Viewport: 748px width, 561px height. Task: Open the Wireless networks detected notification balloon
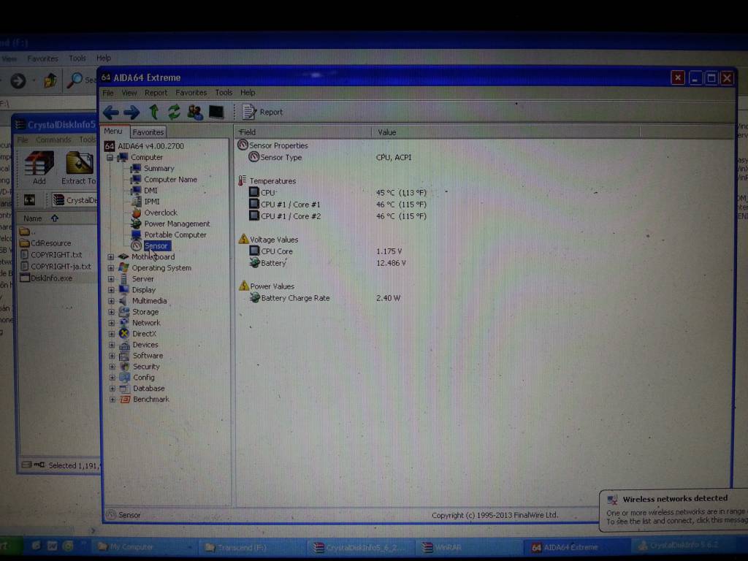point(674,511)
